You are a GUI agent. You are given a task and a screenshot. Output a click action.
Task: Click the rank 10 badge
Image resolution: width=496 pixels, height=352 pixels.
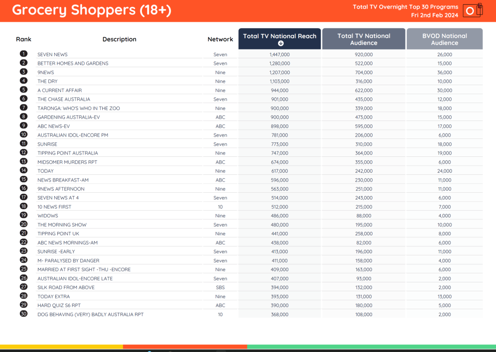[x=24, y=135]
